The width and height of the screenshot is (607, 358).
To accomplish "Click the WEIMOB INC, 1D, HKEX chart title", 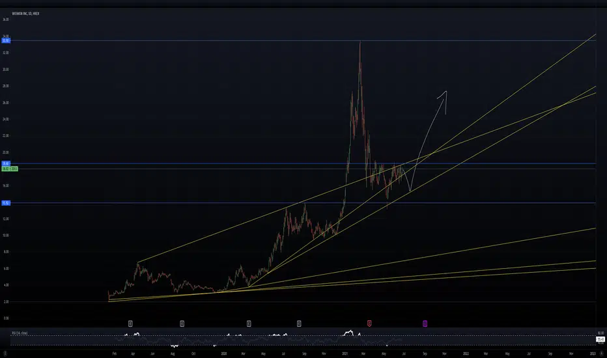I will coord(25,14).
